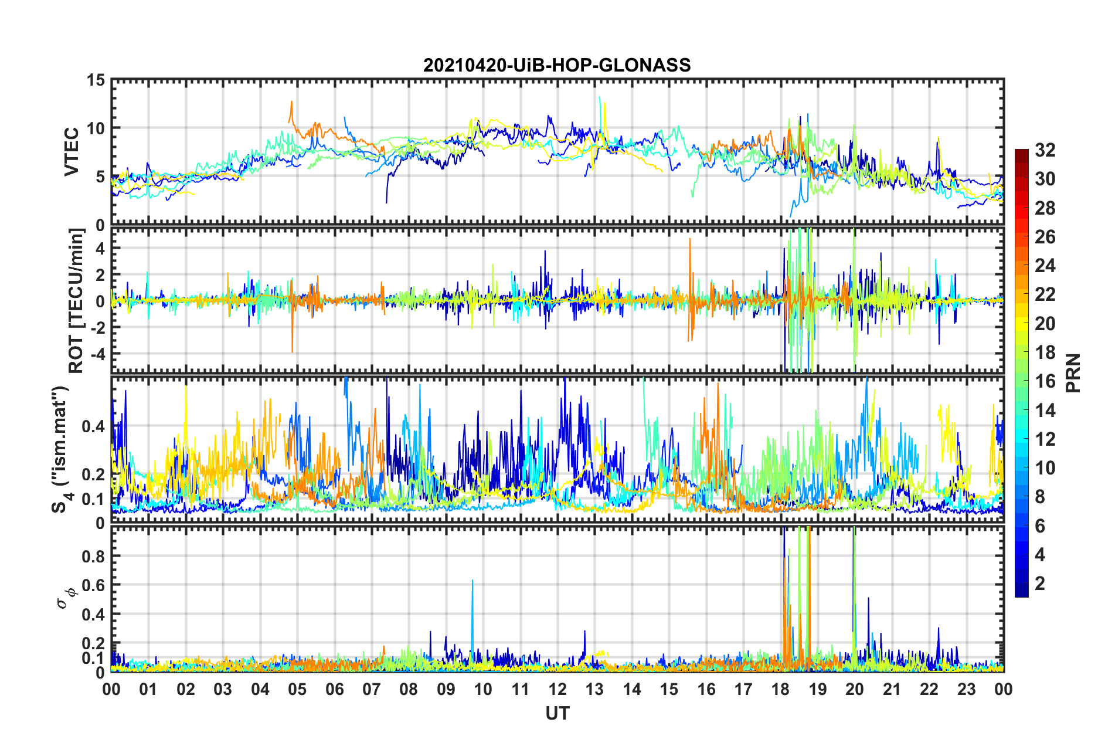Select the UT hour tick label 15

tap(669, 689)
